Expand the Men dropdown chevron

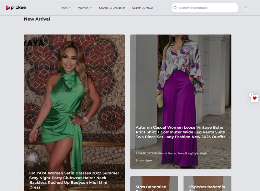(70, 8)
